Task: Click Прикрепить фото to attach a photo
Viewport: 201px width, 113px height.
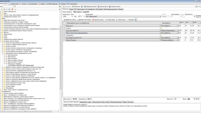Action: click(x=90, y=7)
